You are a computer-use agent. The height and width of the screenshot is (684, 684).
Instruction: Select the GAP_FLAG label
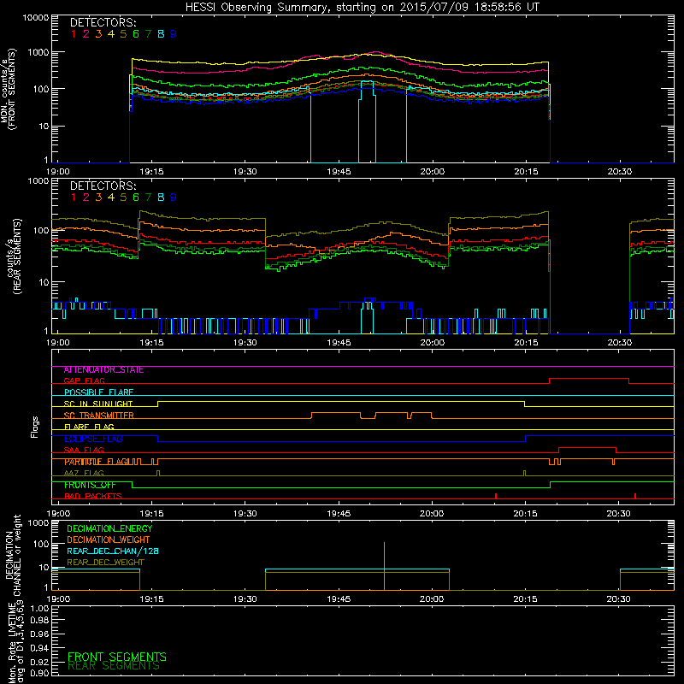click(84, 380)
